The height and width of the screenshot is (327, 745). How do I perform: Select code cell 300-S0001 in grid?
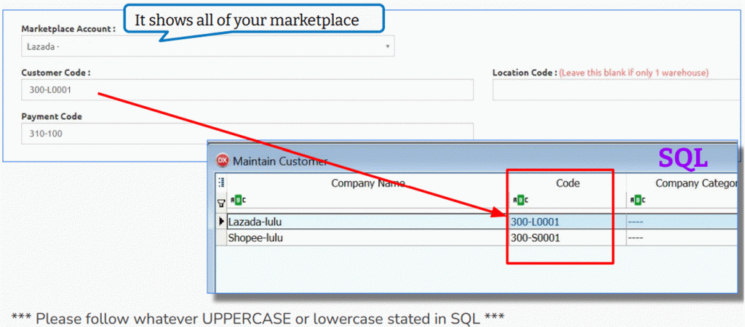(x=567, y=238)
